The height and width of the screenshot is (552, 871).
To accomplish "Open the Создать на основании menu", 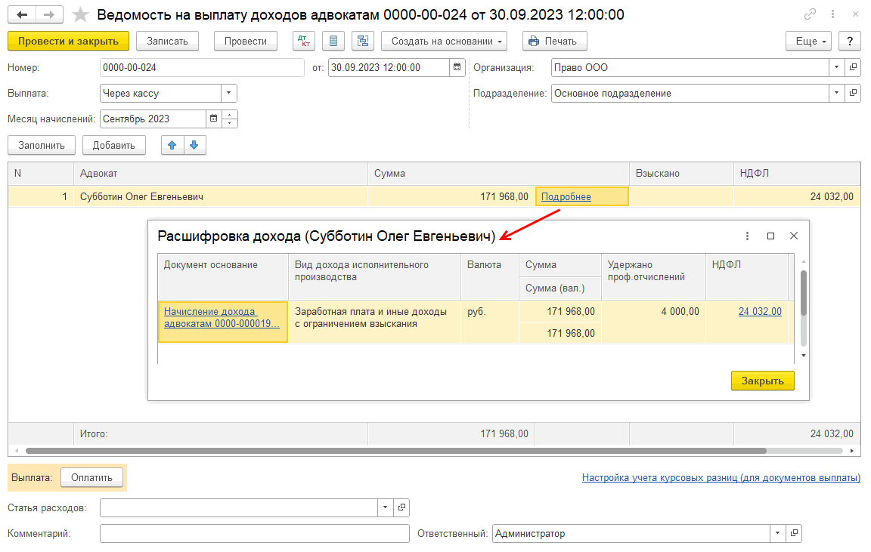I will [x=444, y=42].
